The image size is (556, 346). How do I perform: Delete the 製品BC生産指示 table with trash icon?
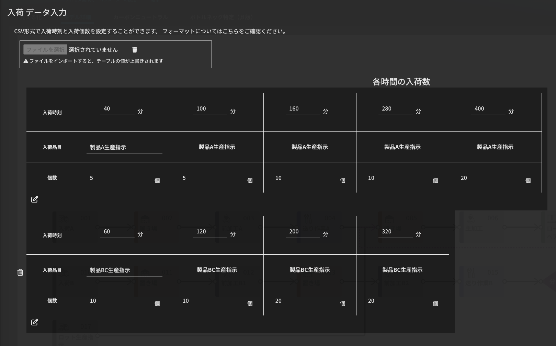(20, 272)
